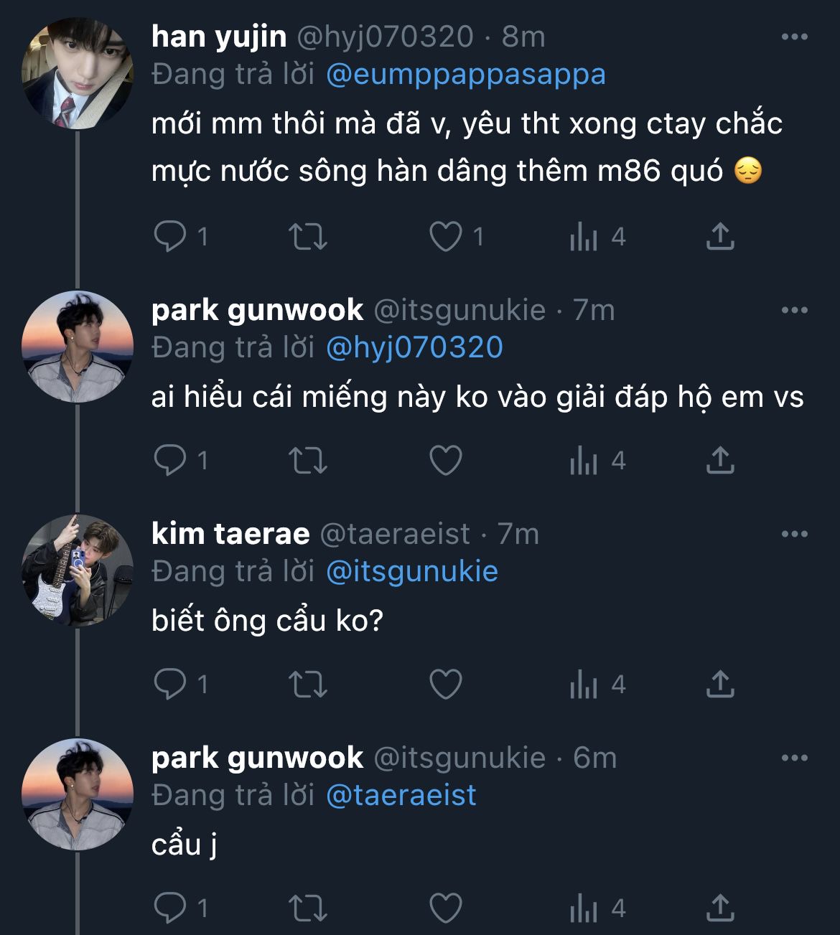This screenshot has height=935, width=840.
Task: Open the @hyj070320 mention link
Action: coord(414,347)
